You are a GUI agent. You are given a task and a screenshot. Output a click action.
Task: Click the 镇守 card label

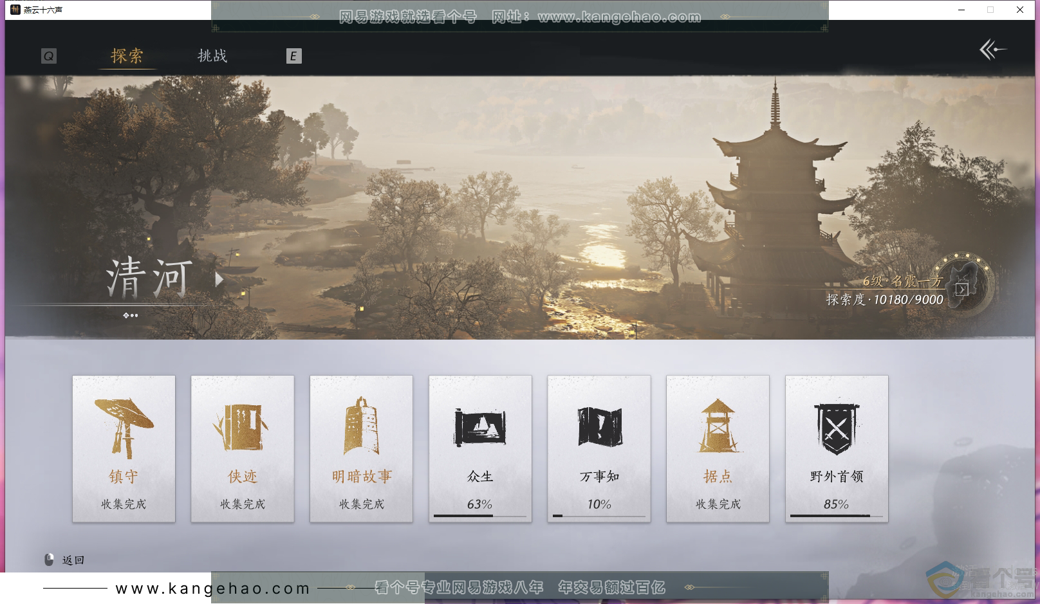pos(124,477)
